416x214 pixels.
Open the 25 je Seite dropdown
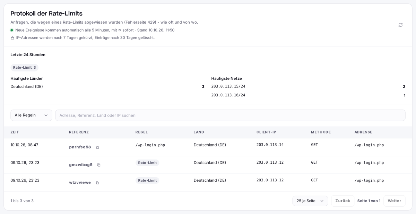[310, 201]
